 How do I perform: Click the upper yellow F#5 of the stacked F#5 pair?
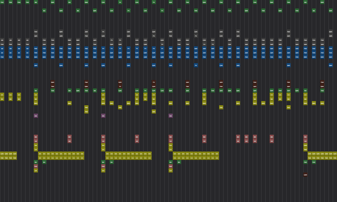click(x=86, y=107)
